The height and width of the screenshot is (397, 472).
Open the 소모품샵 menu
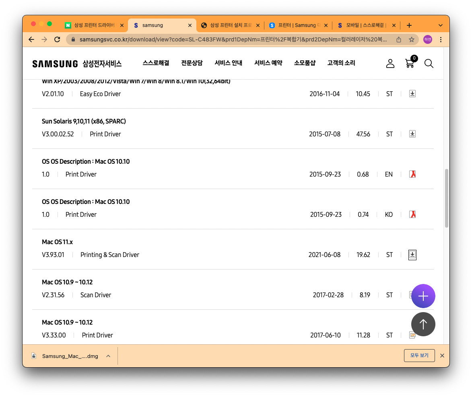click(305, 63)
